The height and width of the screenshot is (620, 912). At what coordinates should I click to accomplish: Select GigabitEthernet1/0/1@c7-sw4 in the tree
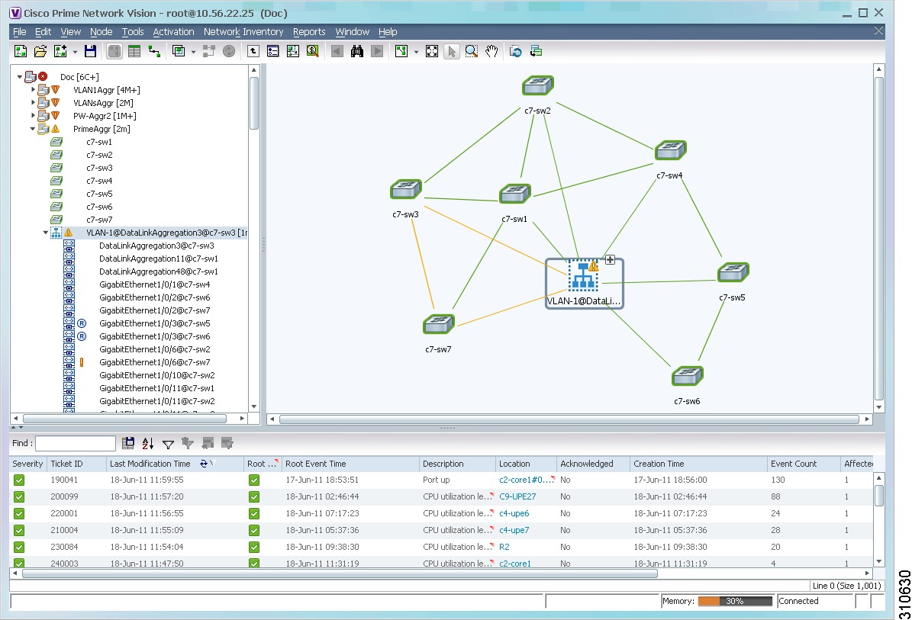(155, 284)
